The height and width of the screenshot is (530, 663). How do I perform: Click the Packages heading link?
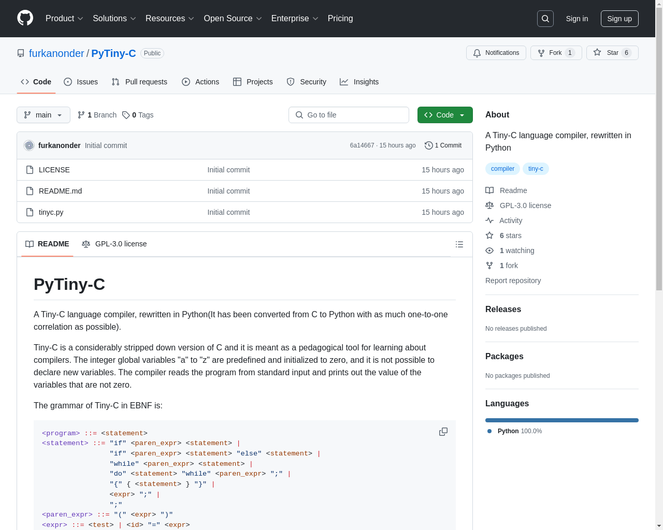click(x=504, y=356)
